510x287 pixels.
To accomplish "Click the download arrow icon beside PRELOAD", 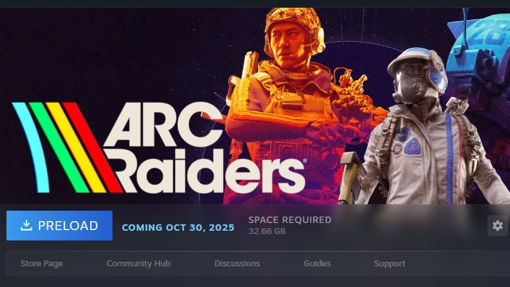I will pyautogui.click(x=27, y=226).
